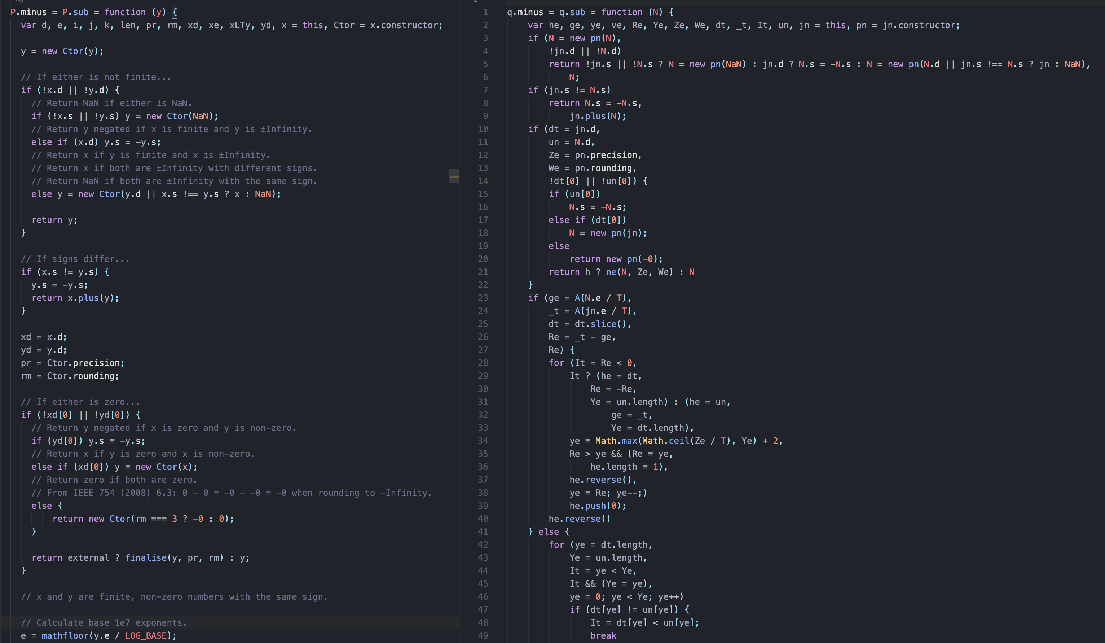The height and width of the screenshot is (643, 1105).
Task: Click 'q.minus' in the right pane
Action: [525, 12]
